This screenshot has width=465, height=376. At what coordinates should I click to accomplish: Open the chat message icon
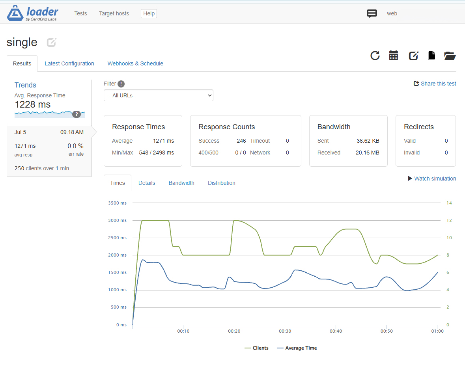[x=372, y=14]
